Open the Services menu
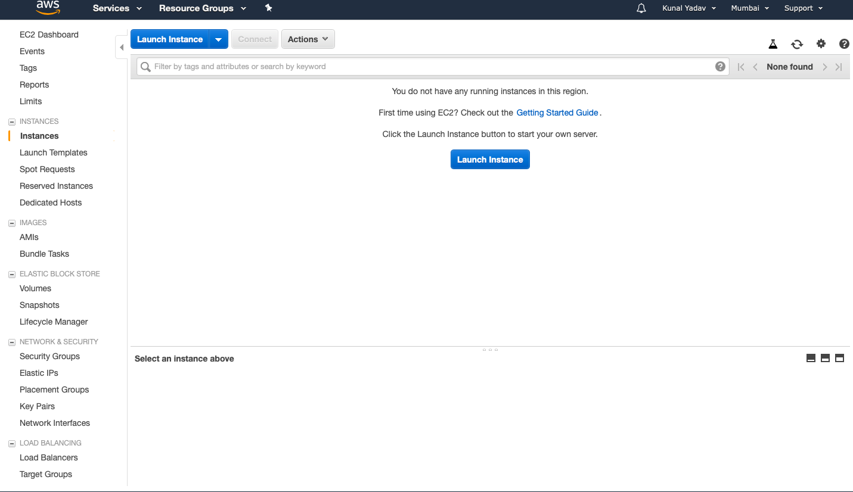 (117, 8)
